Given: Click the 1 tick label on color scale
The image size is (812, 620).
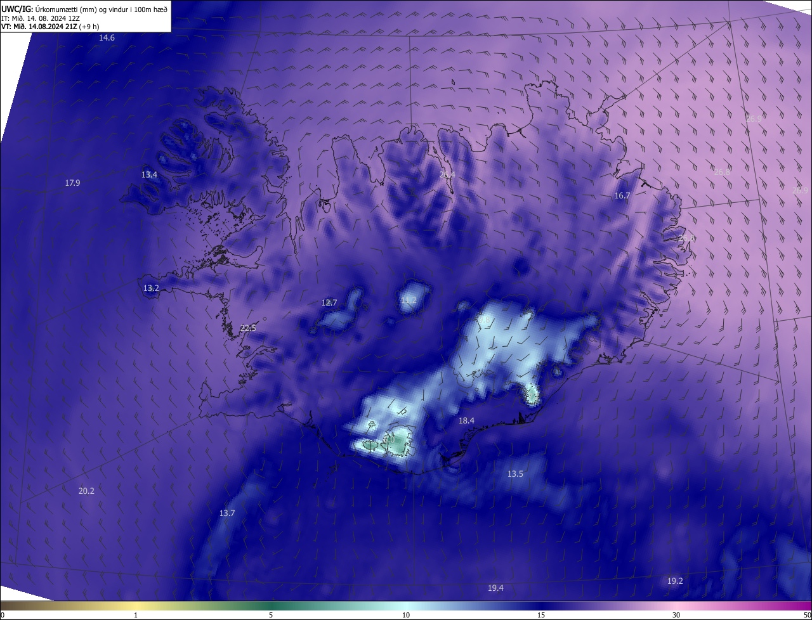Looking at the screenshot, I should tap(136, 615).
